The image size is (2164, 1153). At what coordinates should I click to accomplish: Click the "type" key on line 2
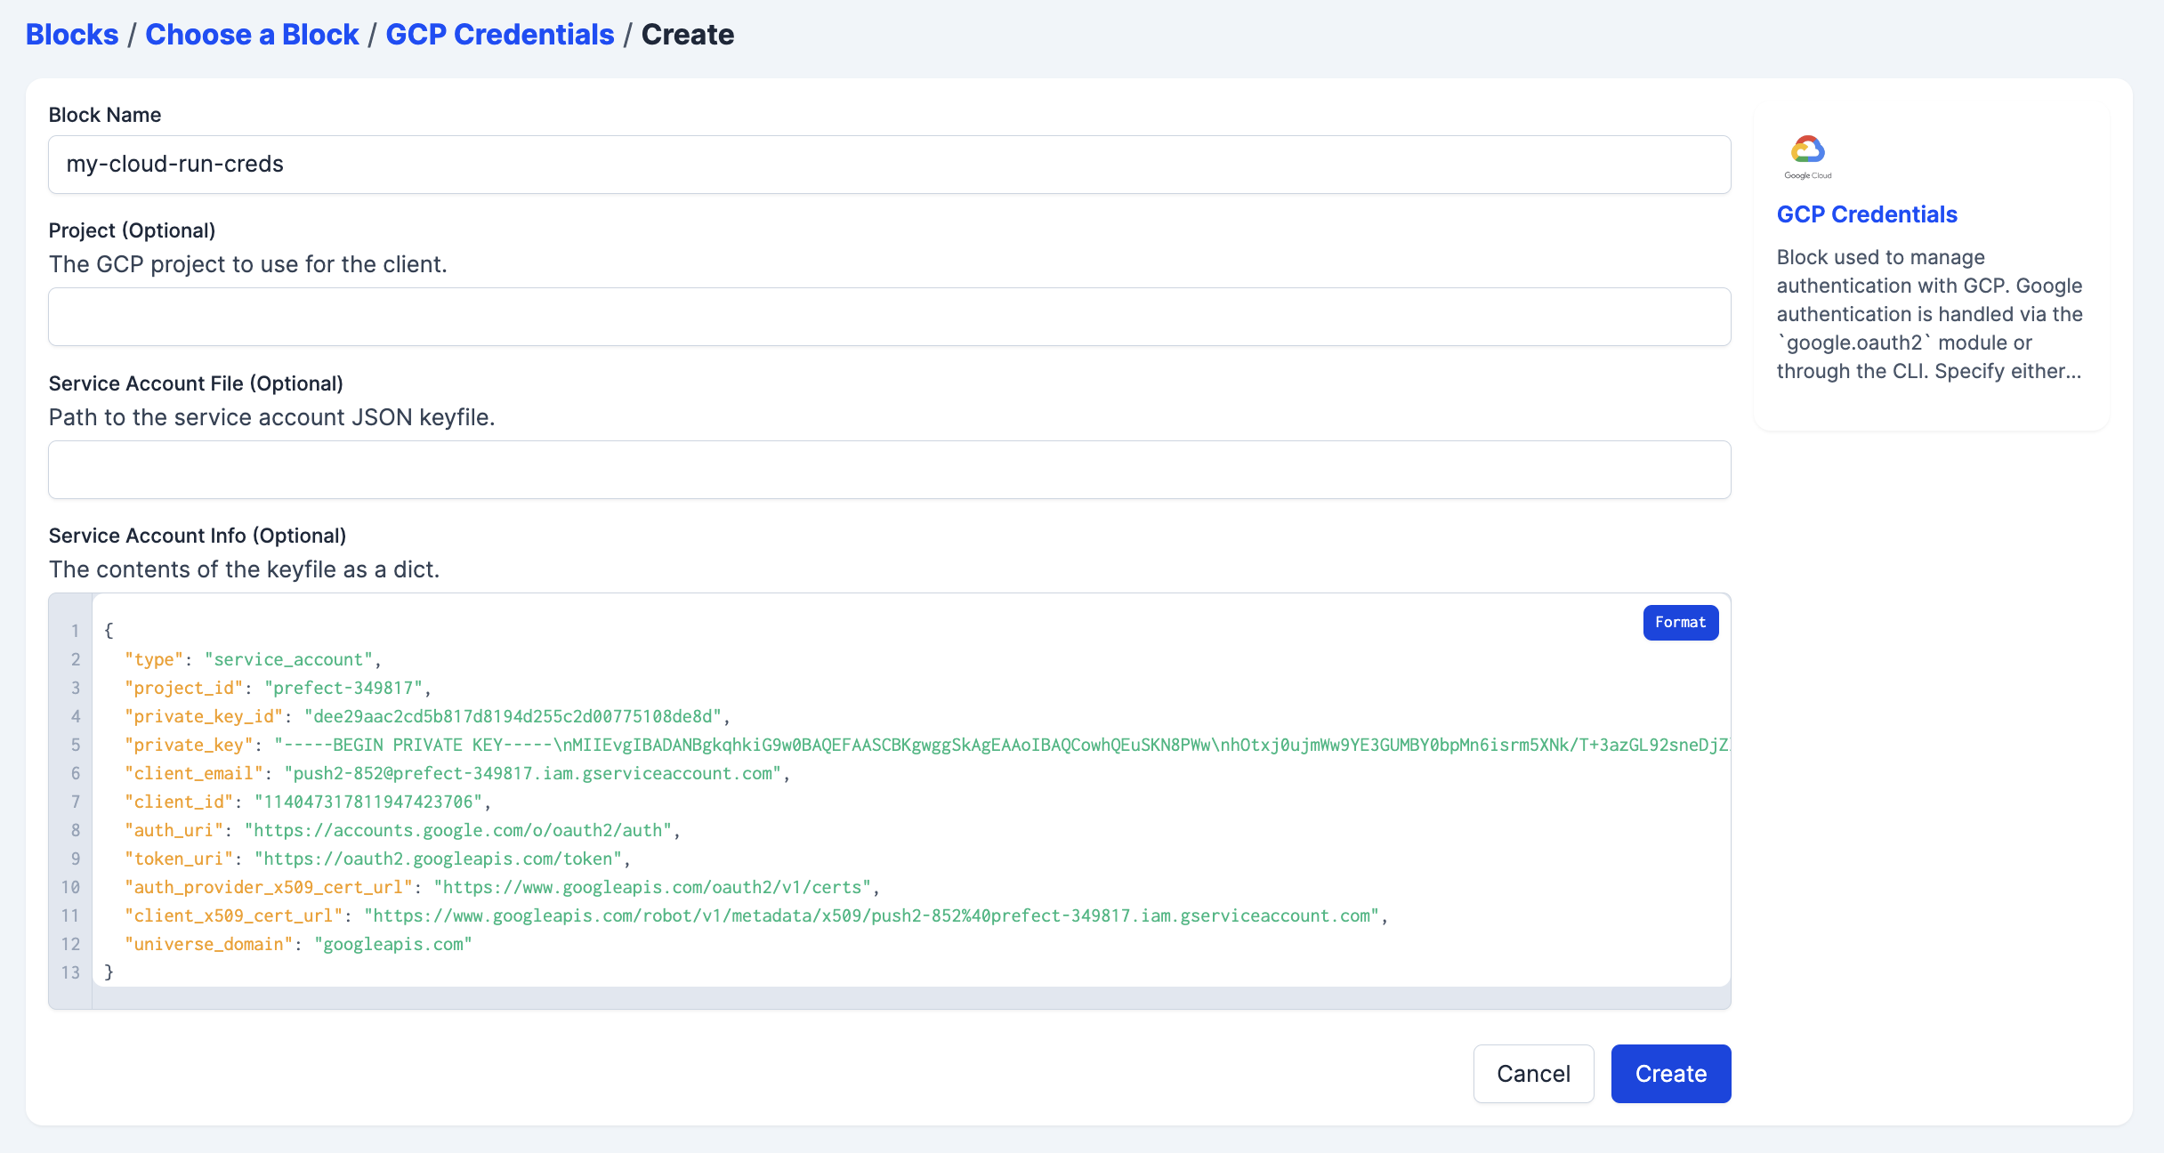pos(154,659)
